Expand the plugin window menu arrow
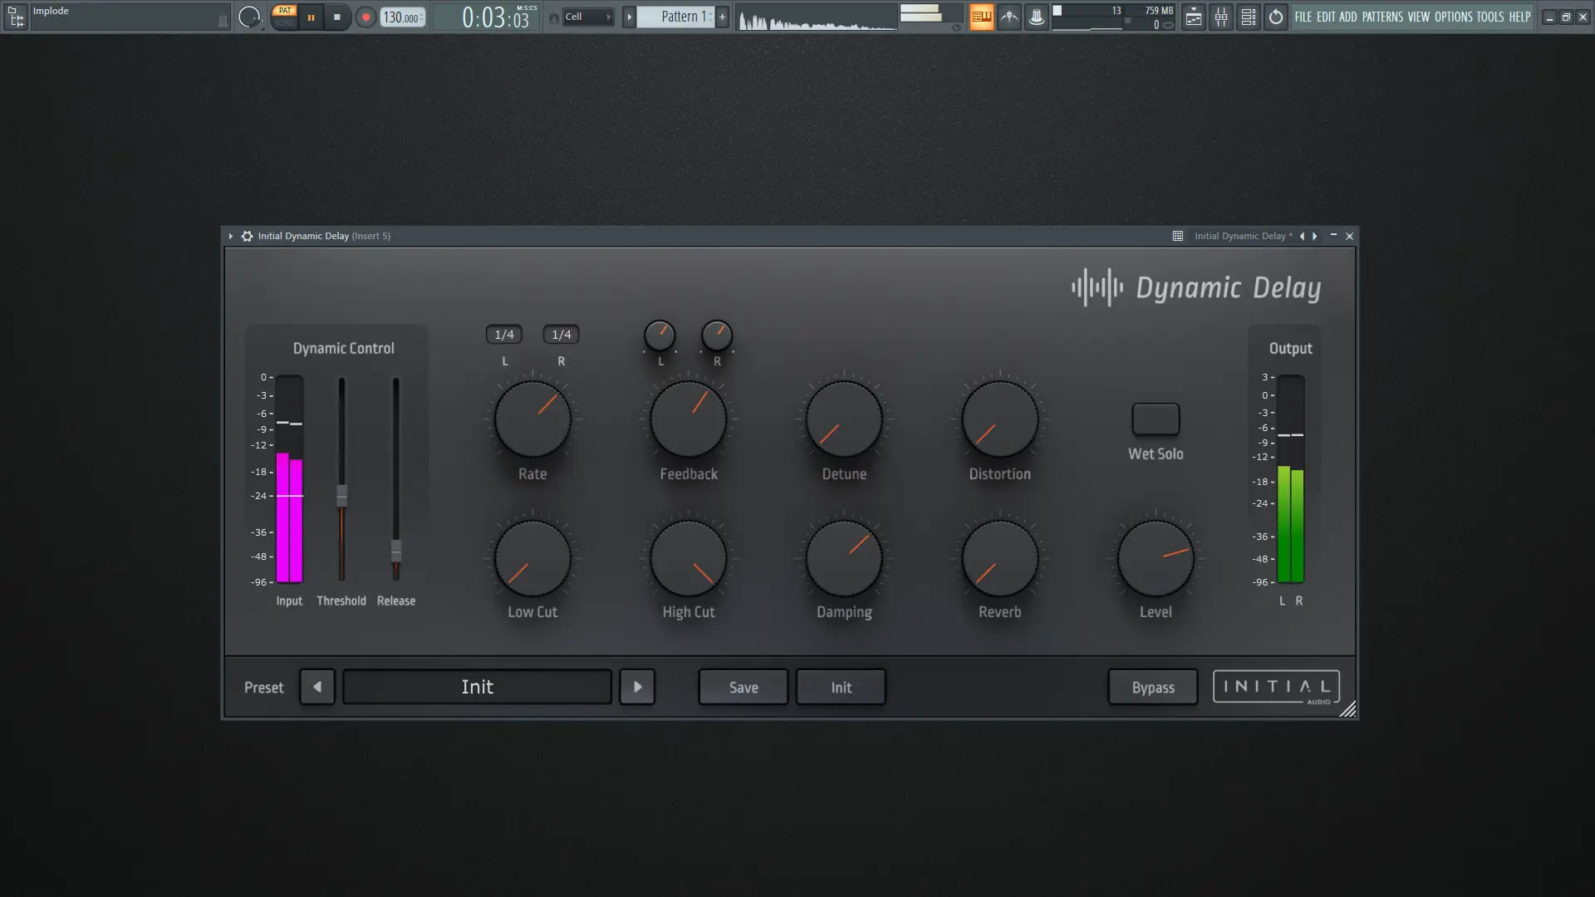 (x=231, y=236)
